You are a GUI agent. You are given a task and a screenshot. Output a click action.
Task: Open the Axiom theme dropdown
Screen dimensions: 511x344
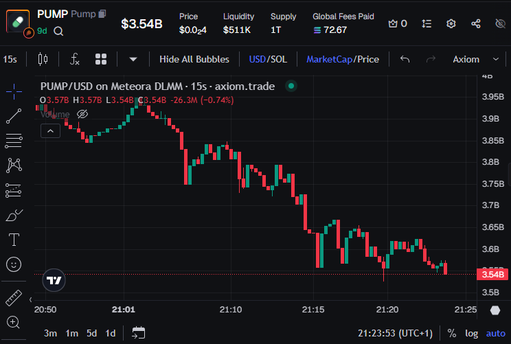point(476,59)
